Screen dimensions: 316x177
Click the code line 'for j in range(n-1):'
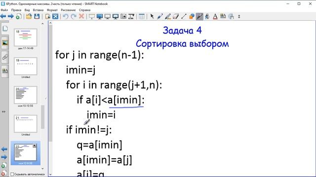[100, 55]
